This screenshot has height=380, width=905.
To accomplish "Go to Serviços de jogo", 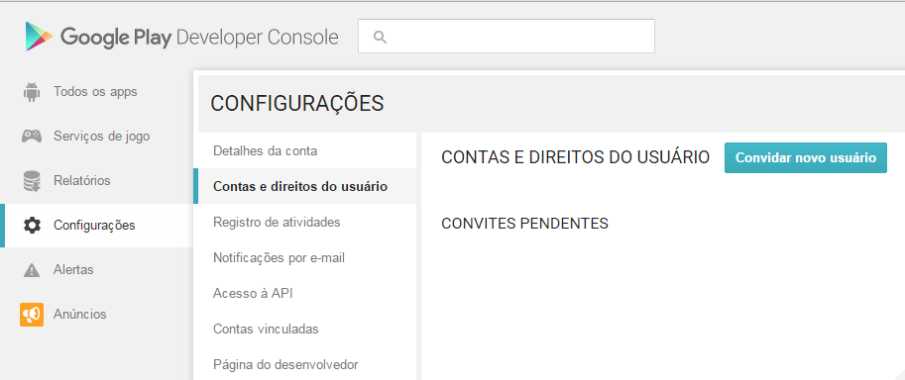I will pyautogui.click(x=101, y=137).
